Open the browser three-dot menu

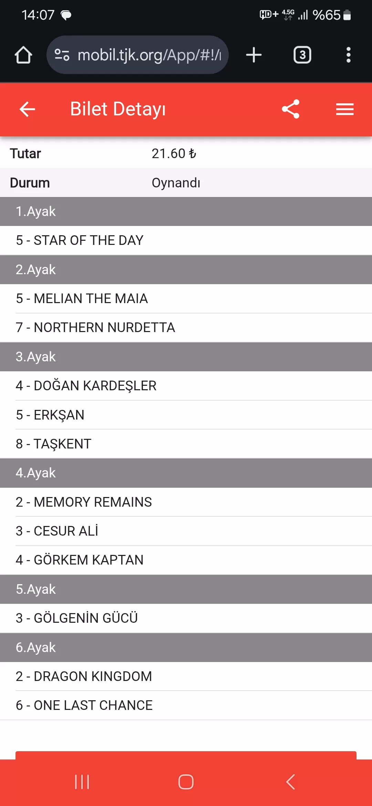[348, 55]
